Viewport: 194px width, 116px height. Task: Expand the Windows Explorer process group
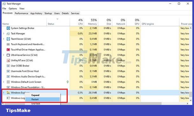click(x=3, y=93)
